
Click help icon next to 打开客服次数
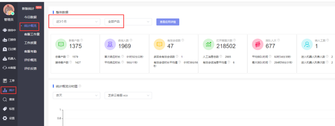[234, 40]
